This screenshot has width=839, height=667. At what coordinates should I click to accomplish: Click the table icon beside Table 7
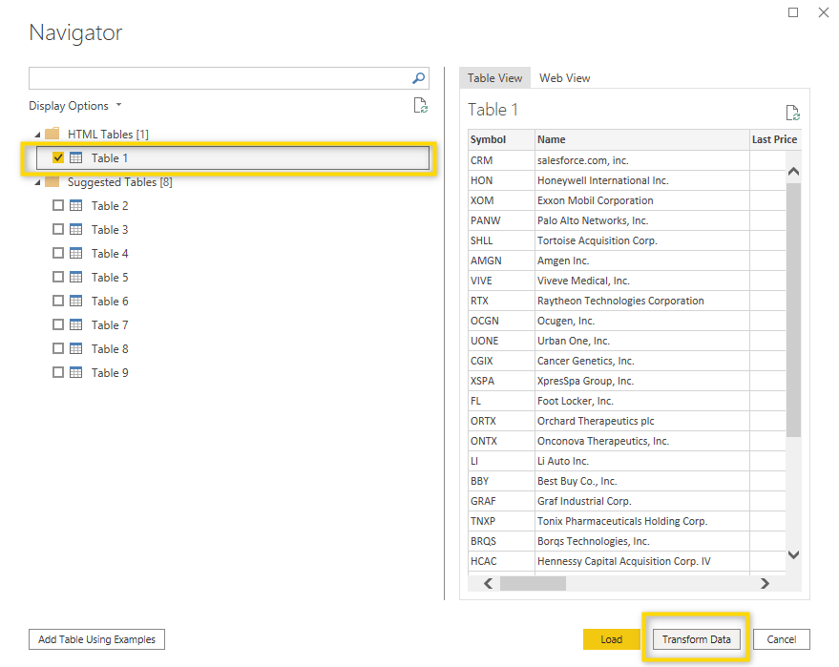[76, 324]
